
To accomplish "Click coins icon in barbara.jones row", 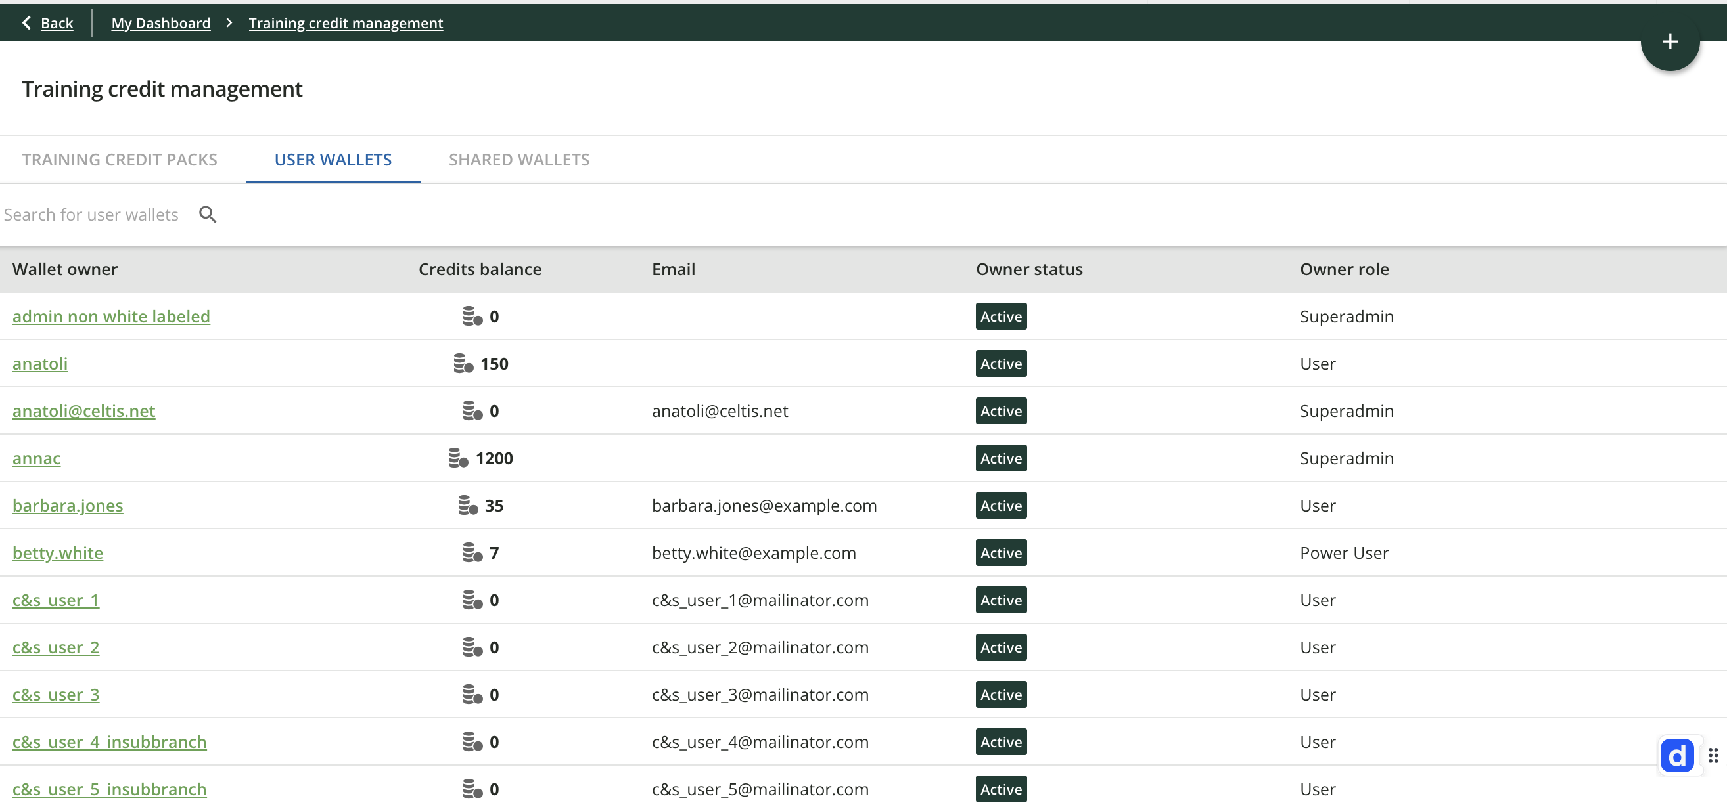I will click(x=467, y=506).
